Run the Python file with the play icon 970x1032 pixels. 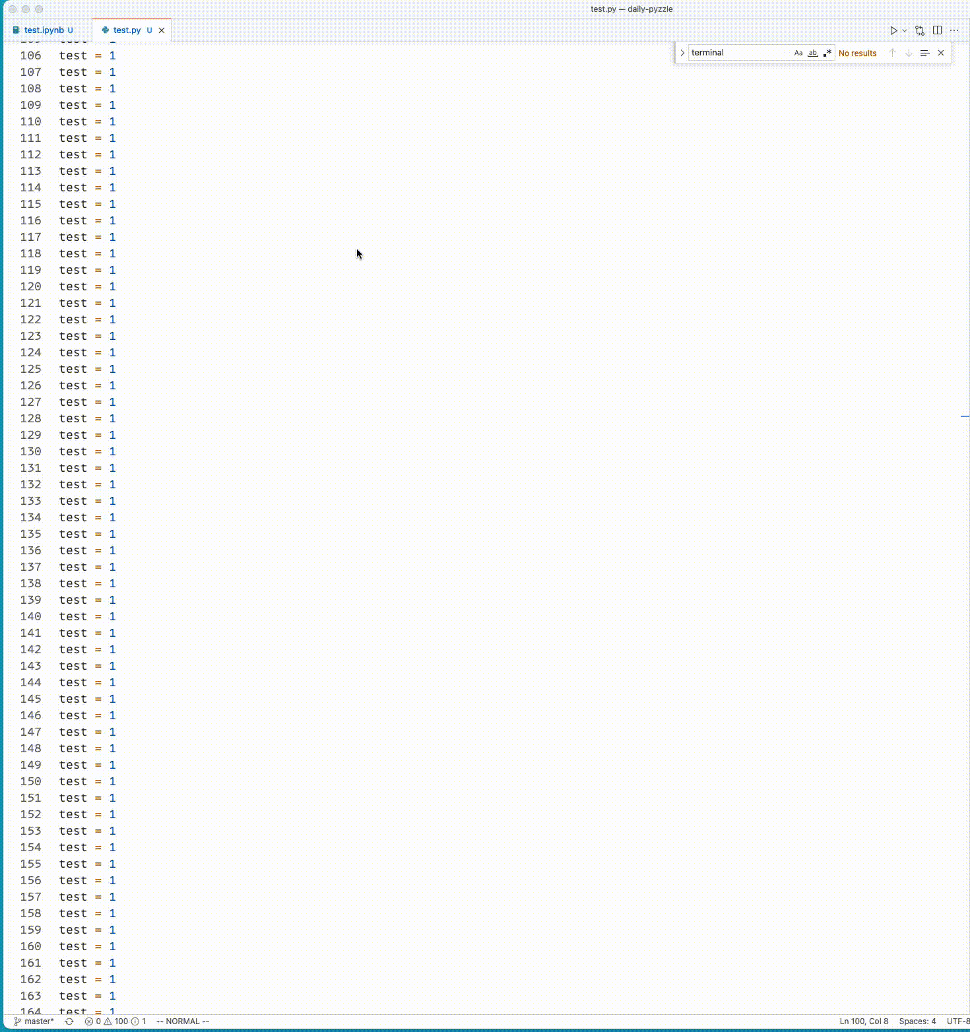click(x=894, y=30)
